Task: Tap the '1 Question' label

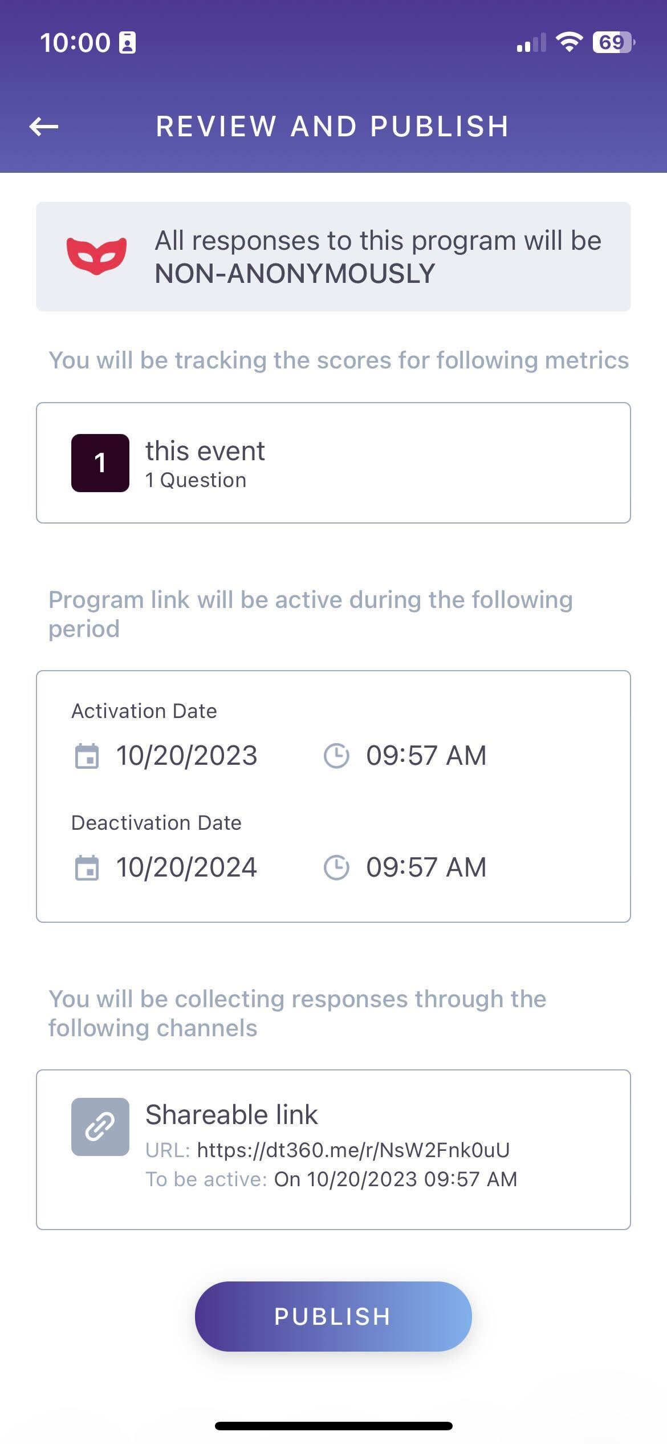Action: tap(196, 481)
